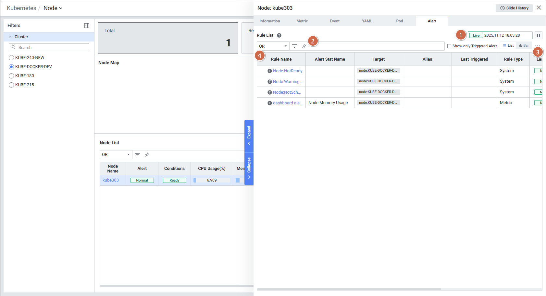Open the OR dropdown in Rule List

[273, 46]
